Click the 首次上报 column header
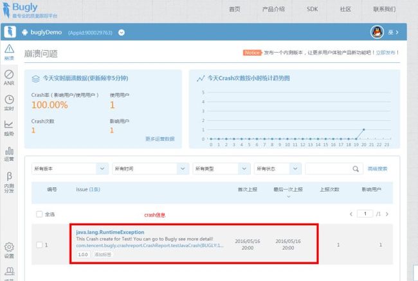 pos(248,189)
